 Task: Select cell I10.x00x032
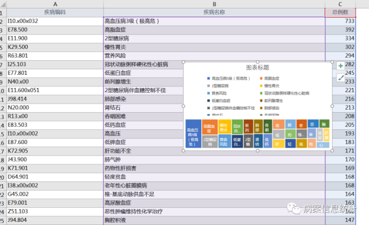[55, 21]
